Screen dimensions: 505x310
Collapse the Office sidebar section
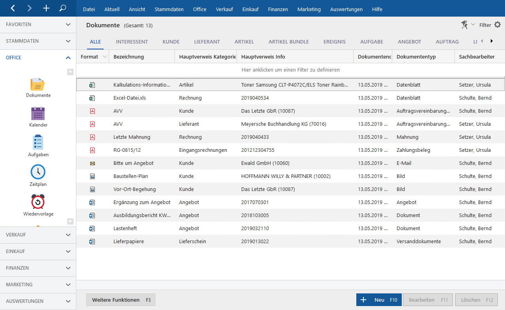(x=68, y=58)
